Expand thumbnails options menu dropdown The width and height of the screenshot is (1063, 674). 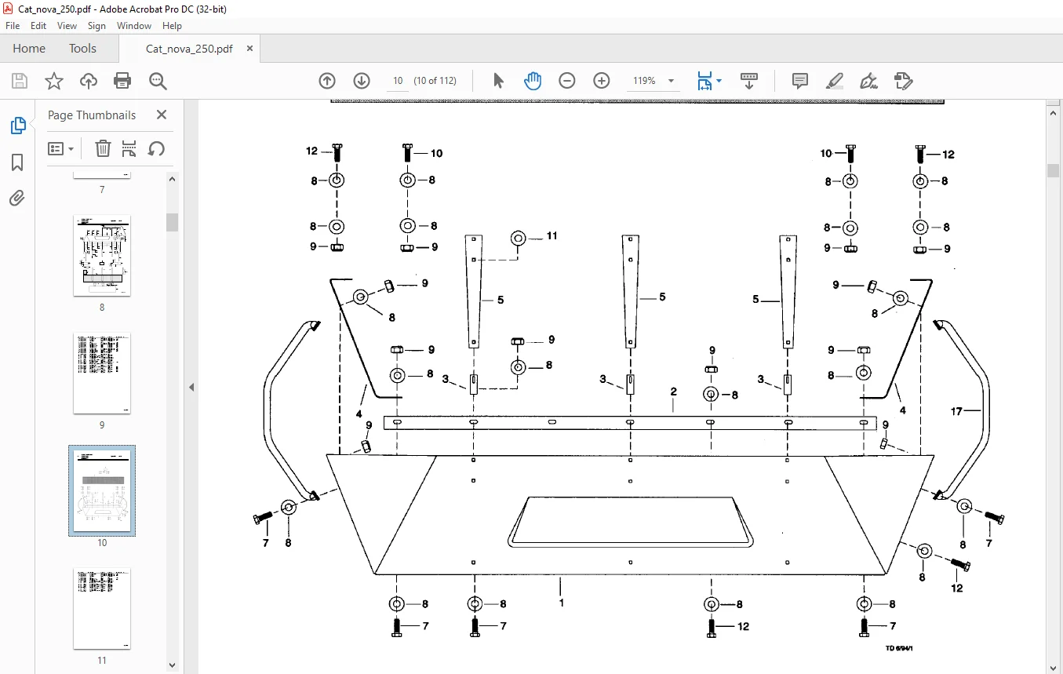pos(60,149)
